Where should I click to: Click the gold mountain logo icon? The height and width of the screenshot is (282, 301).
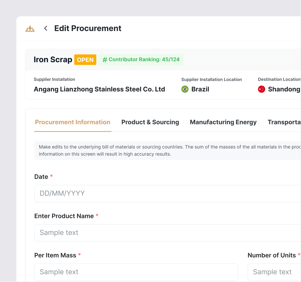click(30, 29)
